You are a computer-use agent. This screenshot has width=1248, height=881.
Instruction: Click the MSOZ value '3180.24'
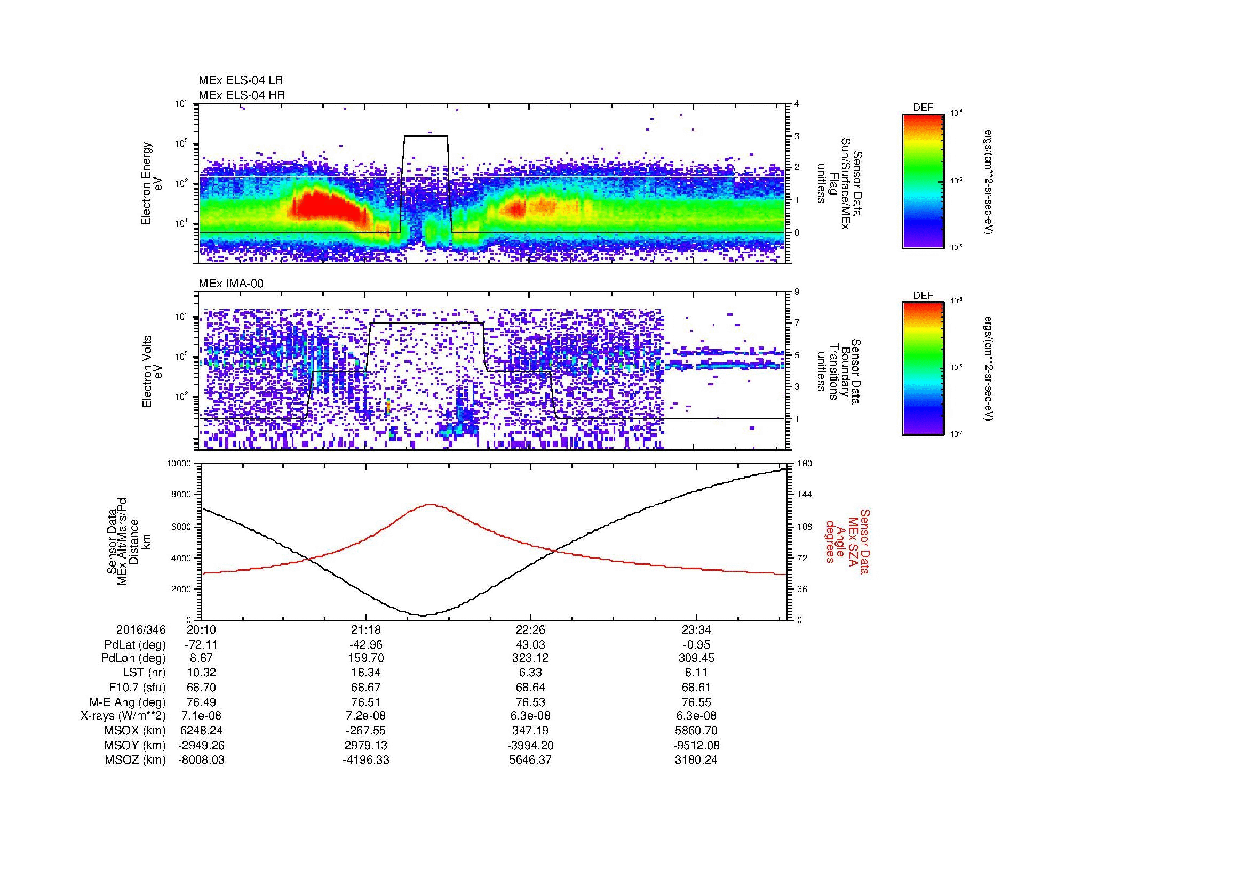click(696, 760)
